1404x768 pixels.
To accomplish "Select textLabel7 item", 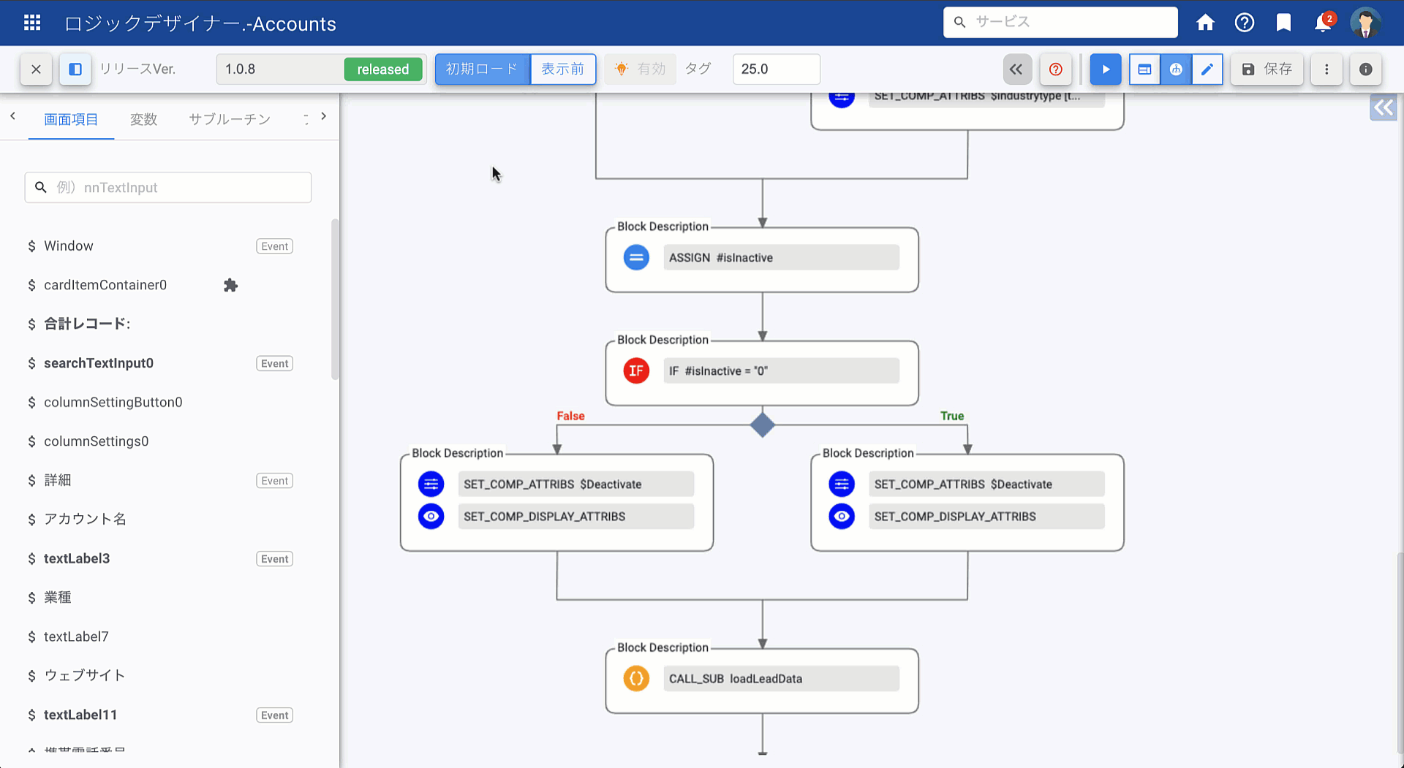I will coord(76,636).
